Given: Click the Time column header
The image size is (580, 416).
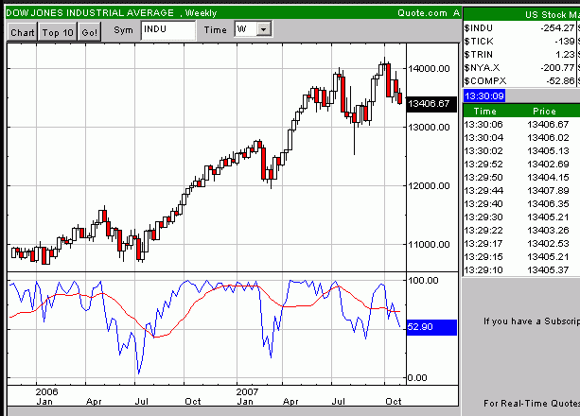Looking at the screenshot, I should pos(485,112).
